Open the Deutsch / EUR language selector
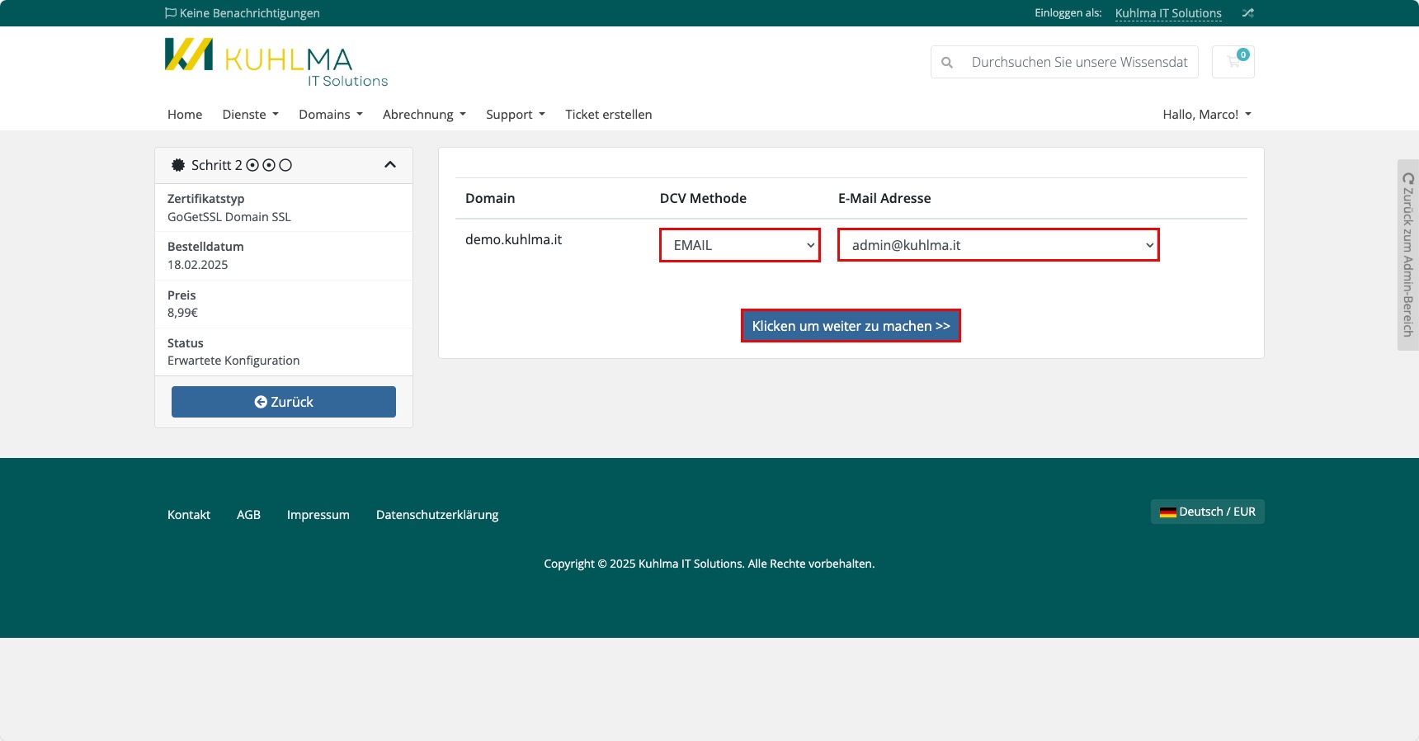This screenshot has height=741, width=1419. [x=1207, y=512]
